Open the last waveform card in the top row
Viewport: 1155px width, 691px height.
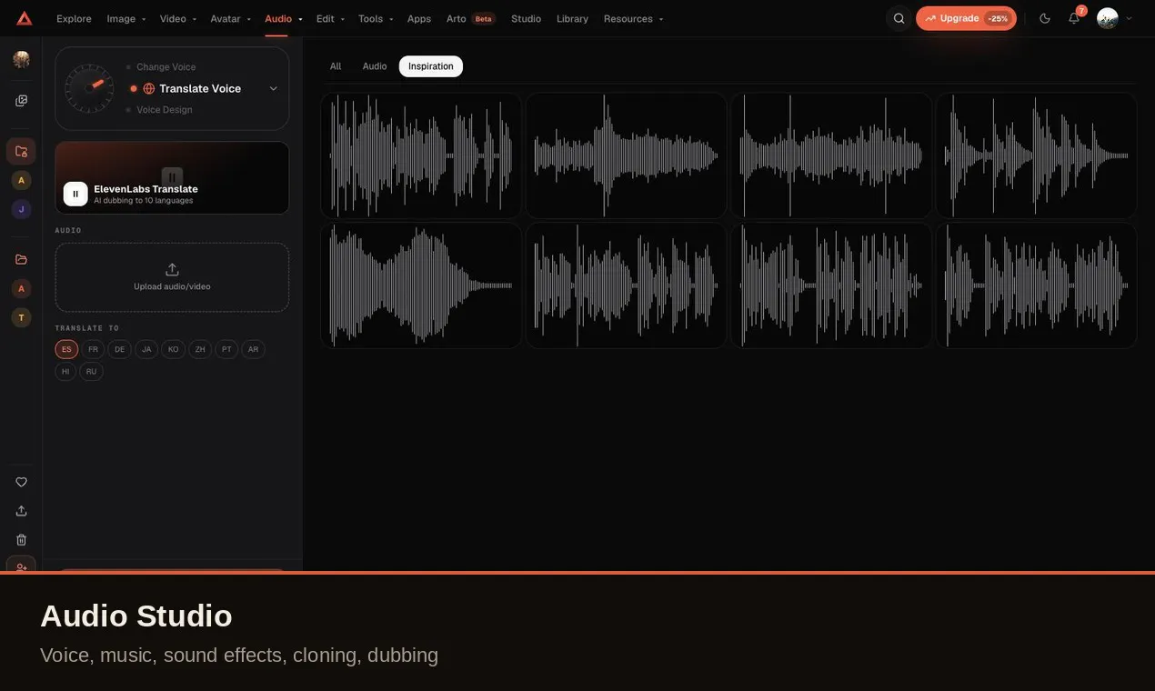1036,155
